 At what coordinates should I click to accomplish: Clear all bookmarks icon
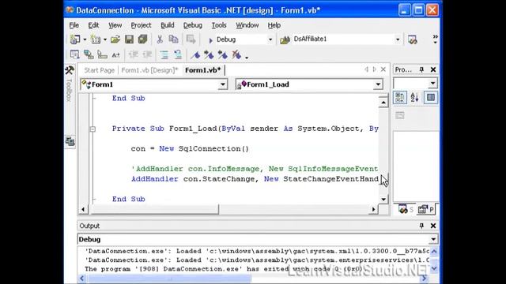[x=236, y=54]
